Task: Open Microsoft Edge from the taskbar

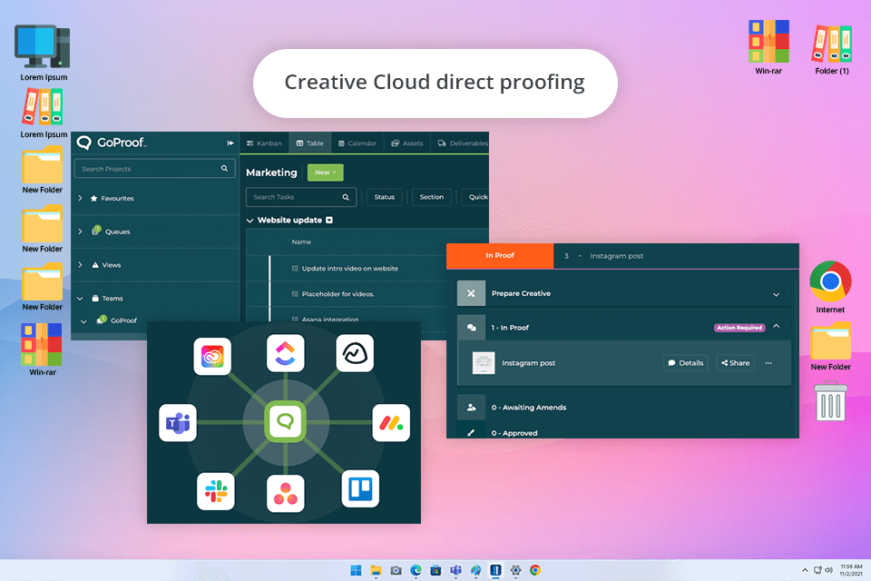Action: coord(416,570)
